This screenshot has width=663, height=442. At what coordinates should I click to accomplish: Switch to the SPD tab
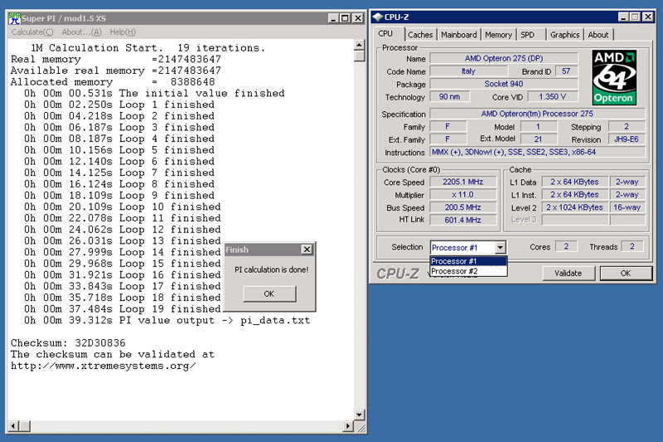pyautogui.click(x=527, y=35)
